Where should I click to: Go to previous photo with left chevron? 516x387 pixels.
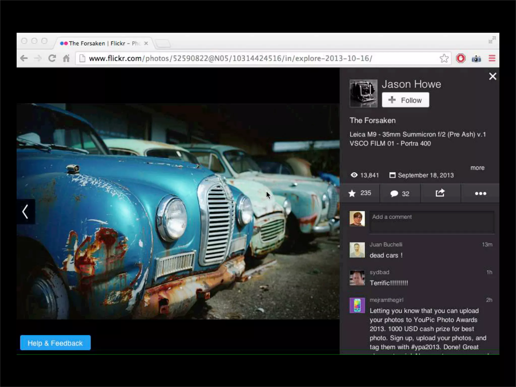(25, 212)
